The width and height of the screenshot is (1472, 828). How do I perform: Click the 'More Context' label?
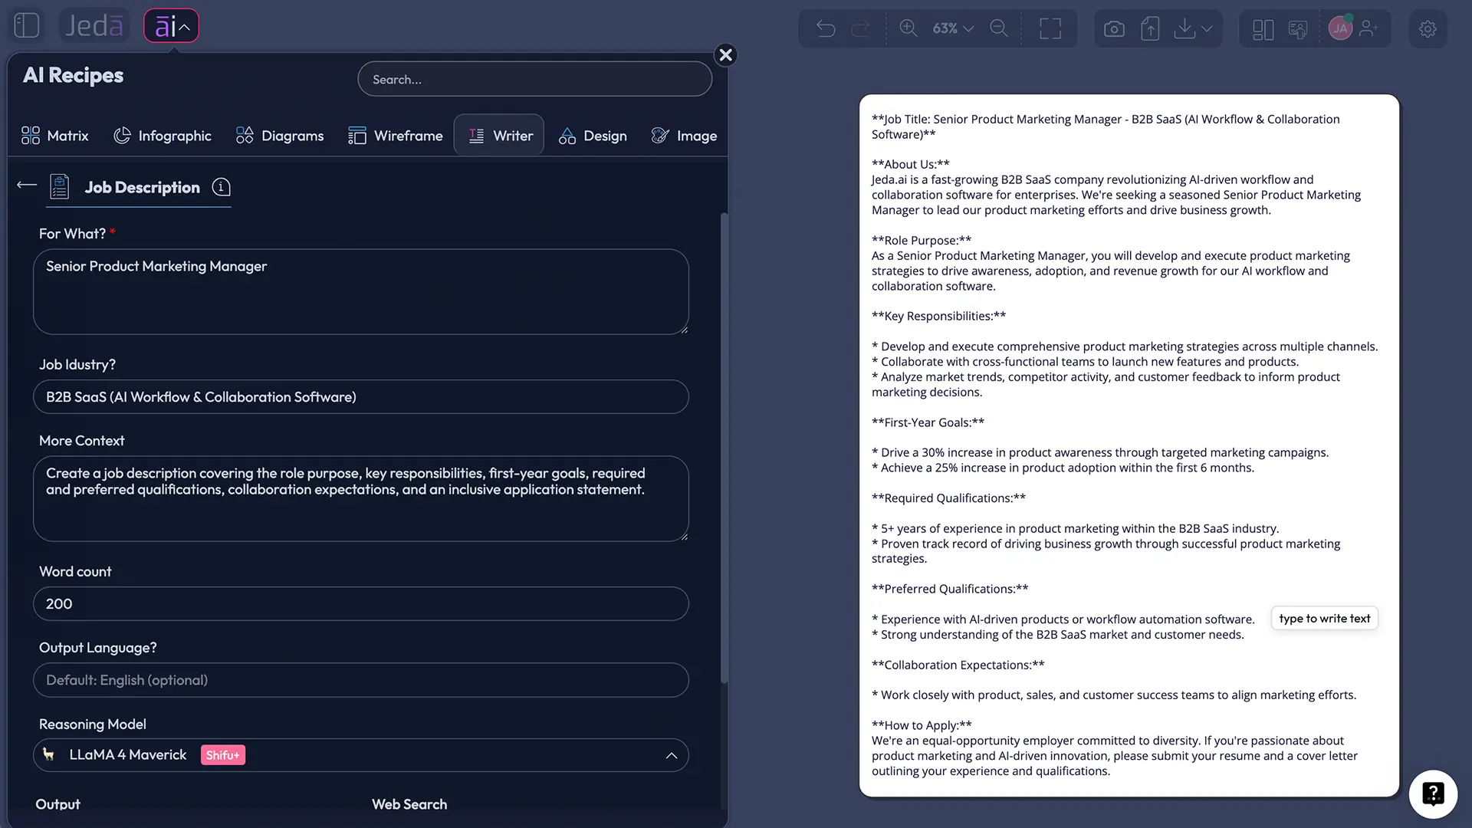point(81,441)
